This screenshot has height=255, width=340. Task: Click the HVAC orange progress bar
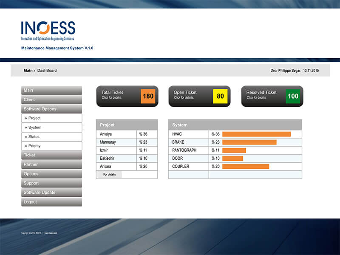pyautogui.click(x=256, y=134)
